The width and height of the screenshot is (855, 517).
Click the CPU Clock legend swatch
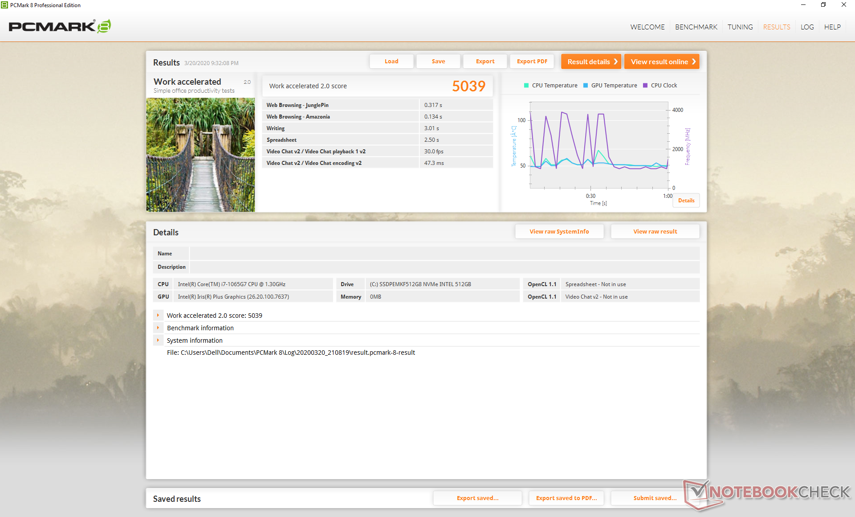[645, 86]
